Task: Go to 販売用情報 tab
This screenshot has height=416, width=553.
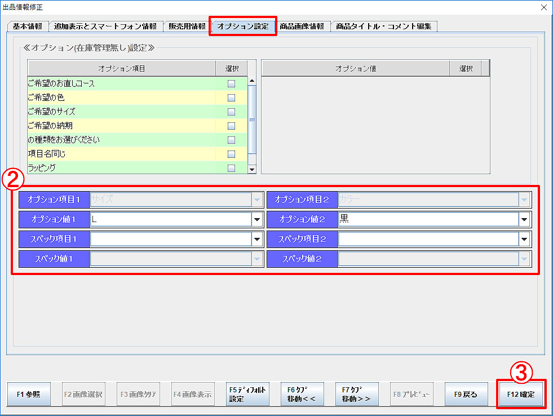Action: (x=187, y=26)
